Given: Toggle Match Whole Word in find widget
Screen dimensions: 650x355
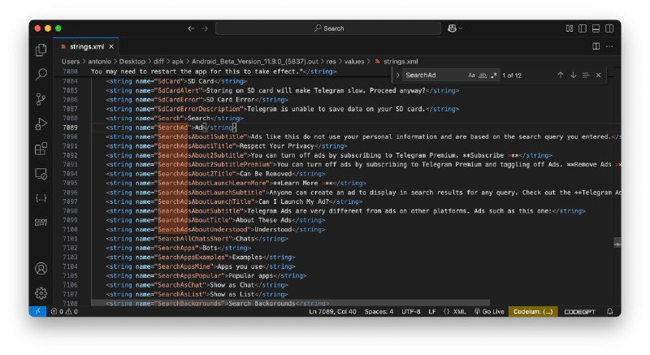Looking at the screenshot, I should [x=483, y=76].
